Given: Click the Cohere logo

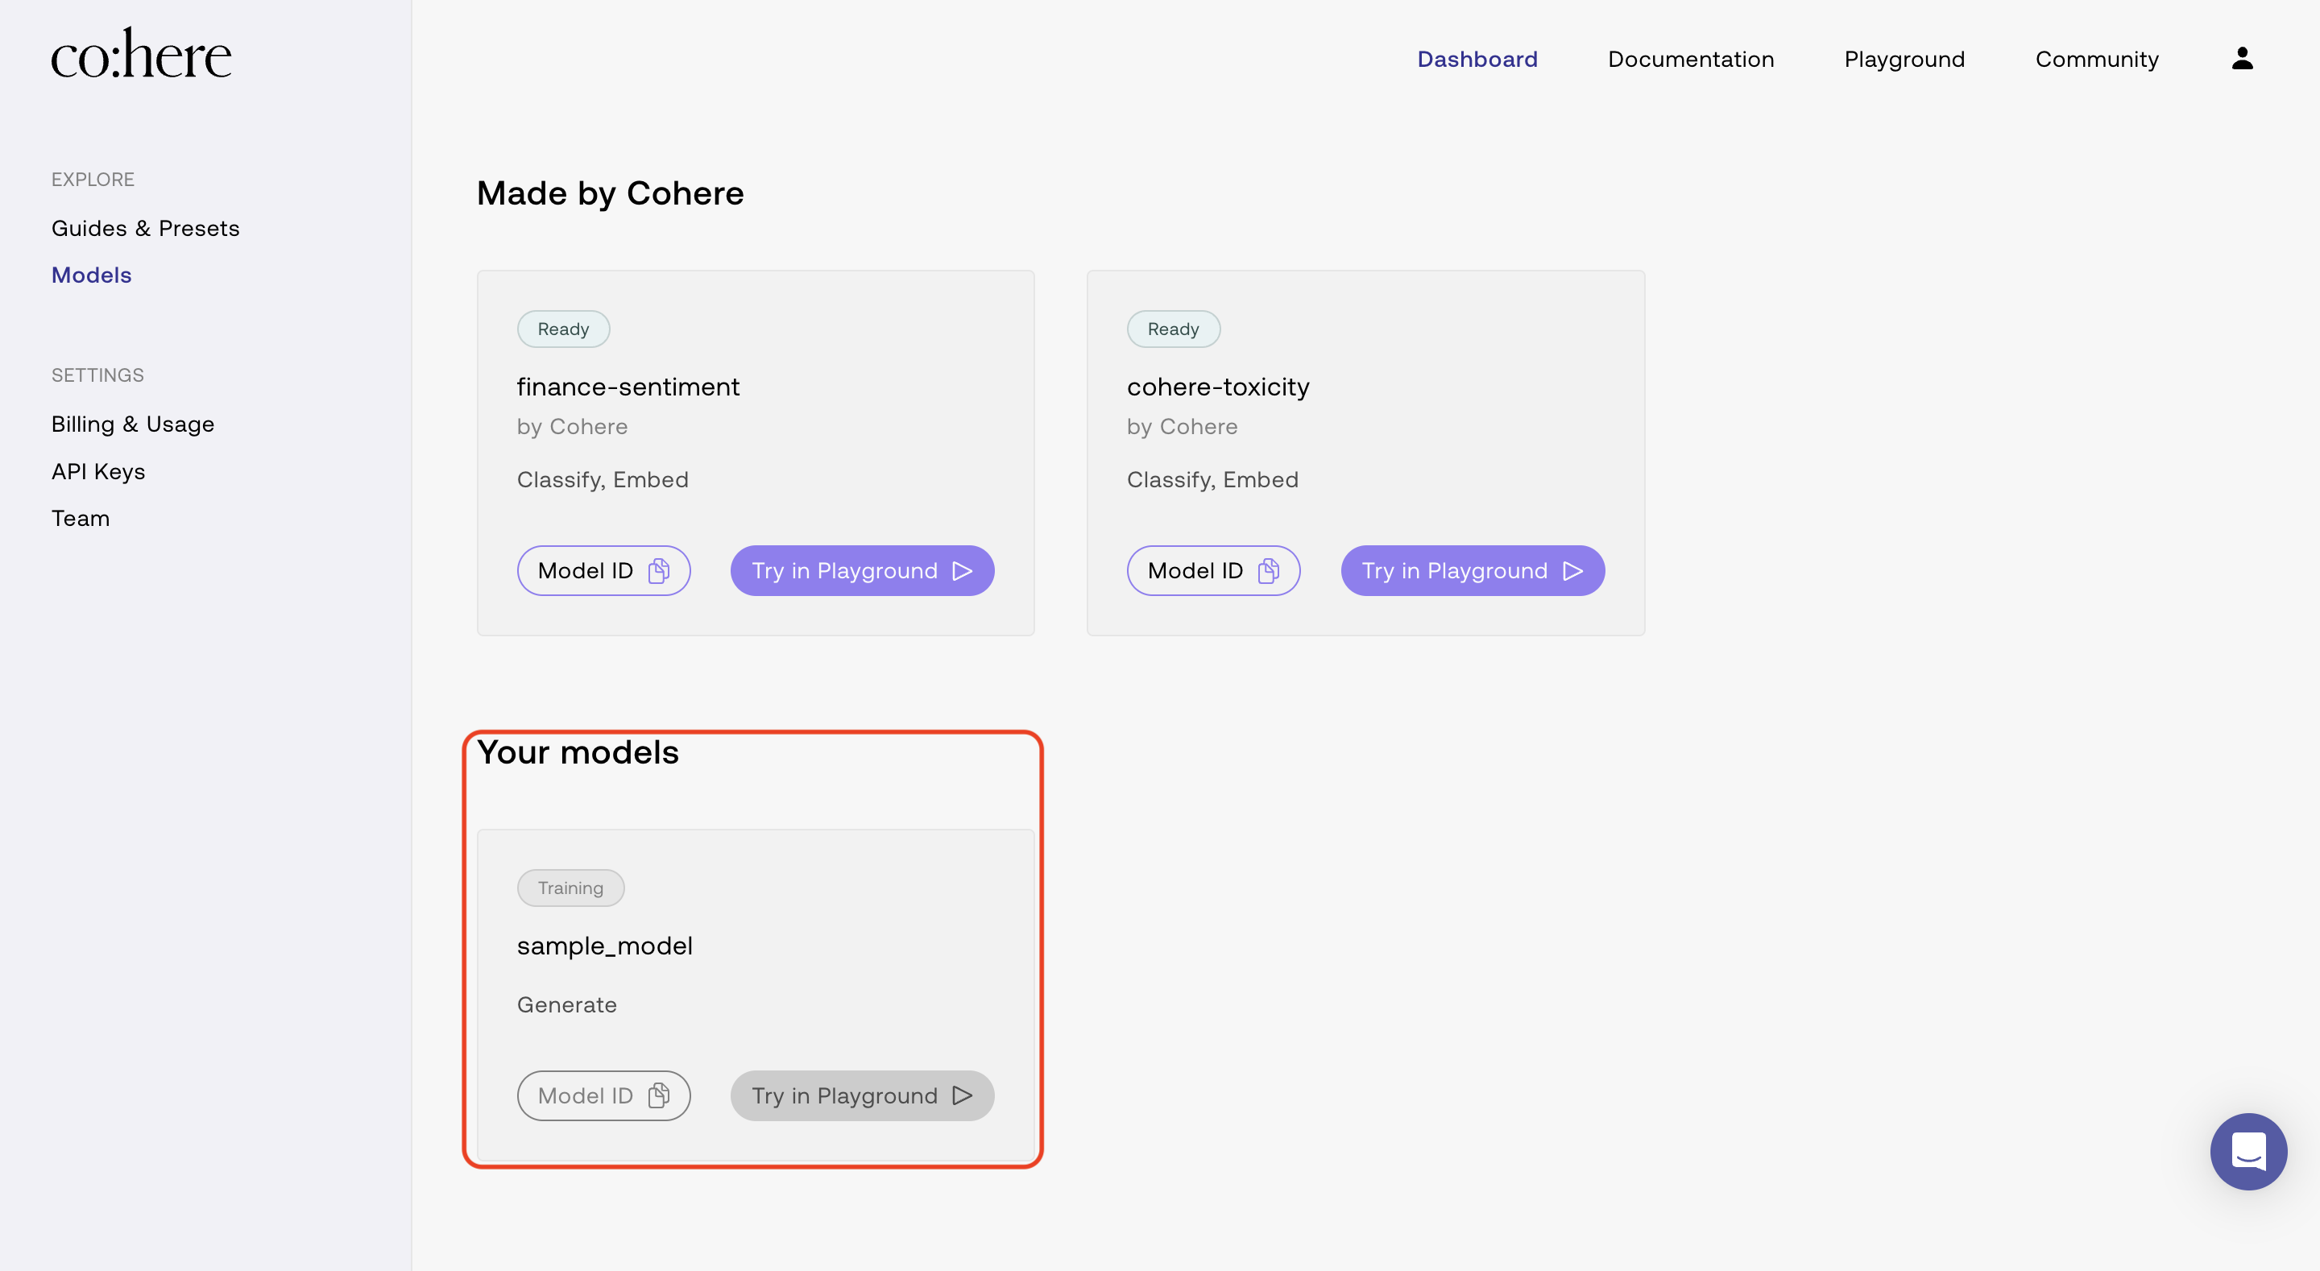Looking at the screenshot, I should click(142, 54).
